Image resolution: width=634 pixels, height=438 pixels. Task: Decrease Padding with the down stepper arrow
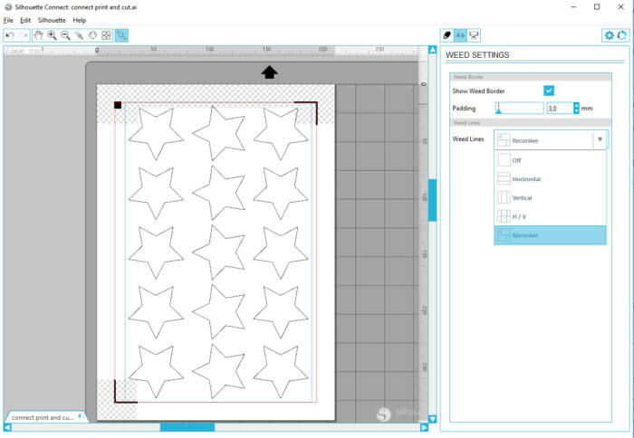point(576,111)
